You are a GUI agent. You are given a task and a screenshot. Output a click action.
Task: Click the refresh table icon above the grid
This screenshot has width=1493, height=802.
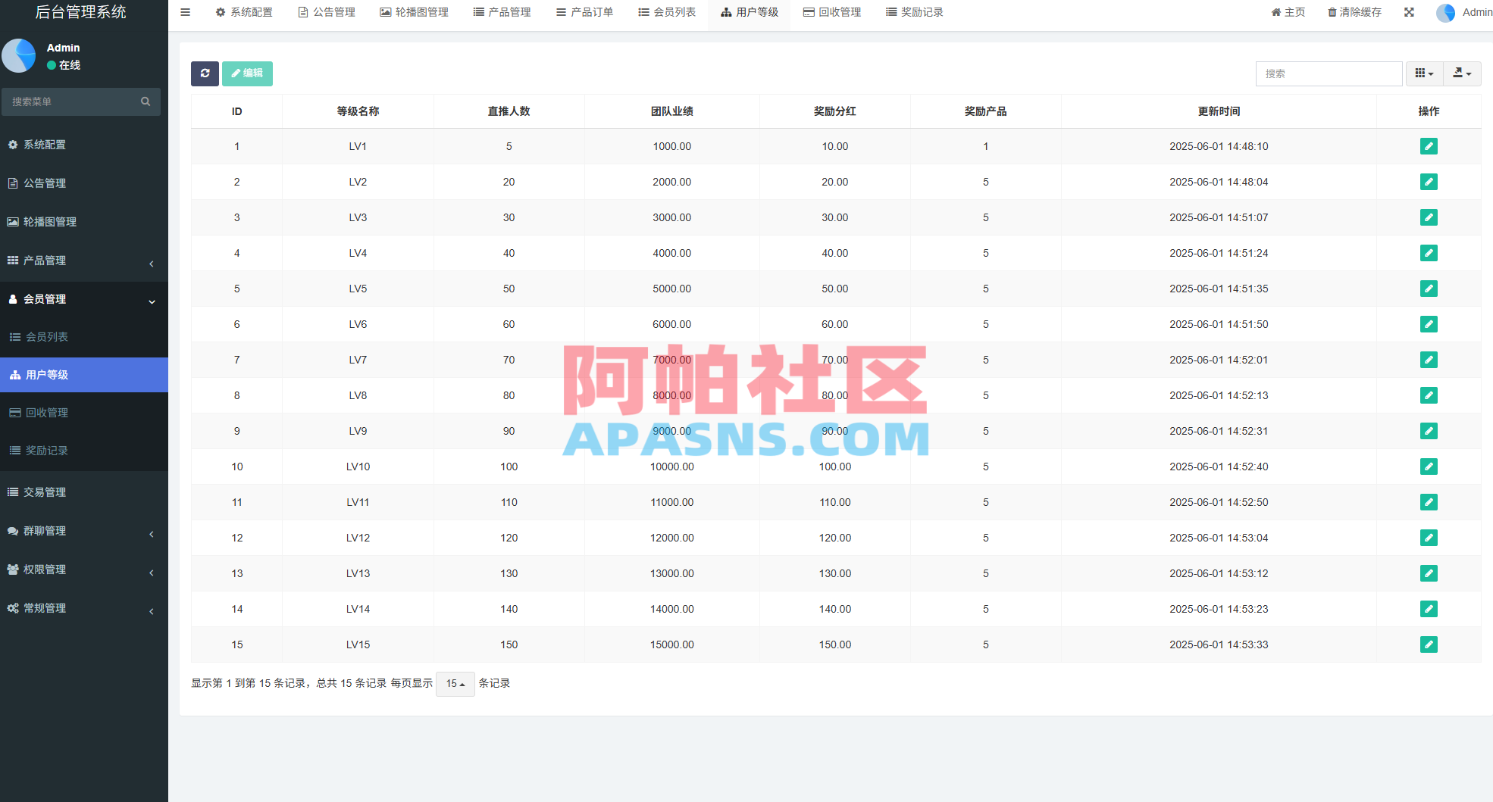pyautogui.click(x=205, y=73)
